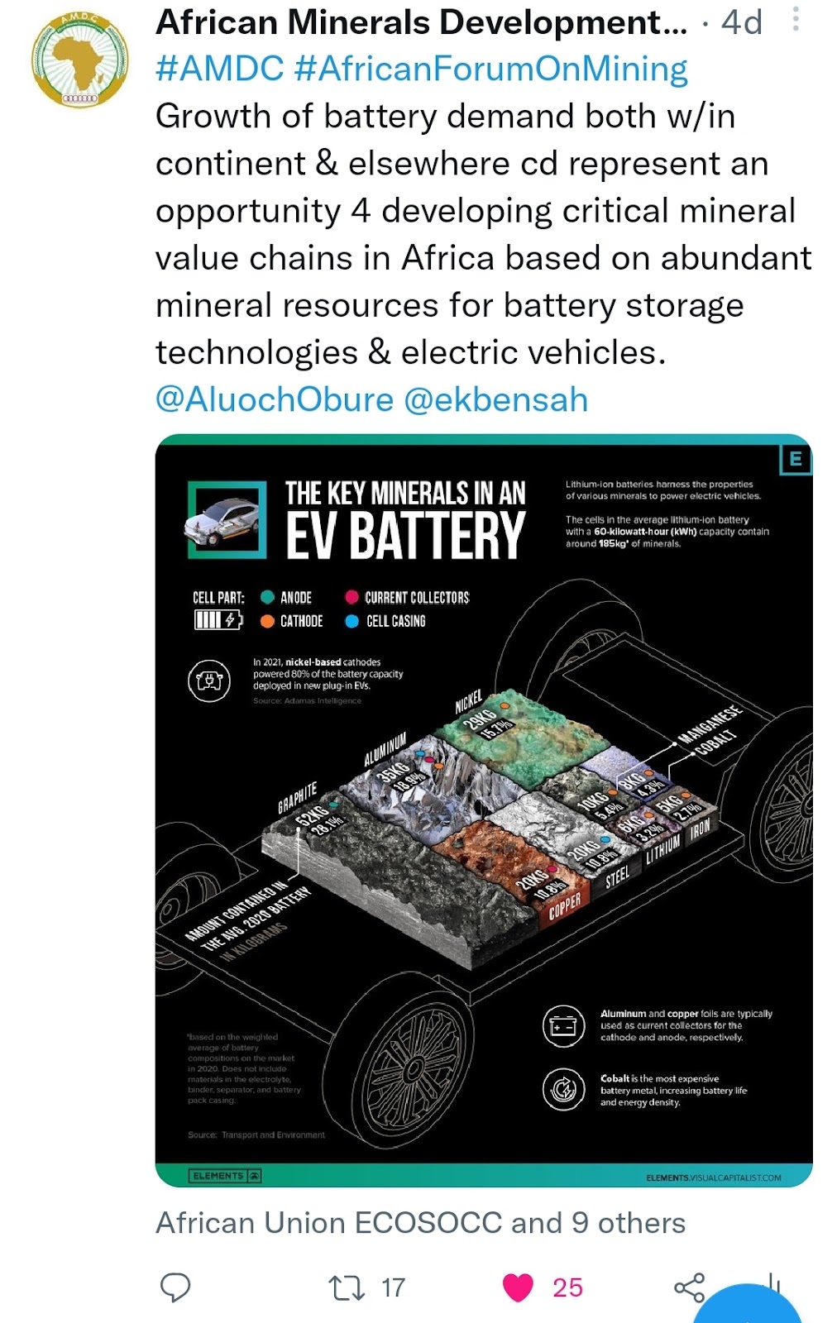
Task: Tap the EV car picture in infographic
Action: pyautogui.click(x=227, y=520)
